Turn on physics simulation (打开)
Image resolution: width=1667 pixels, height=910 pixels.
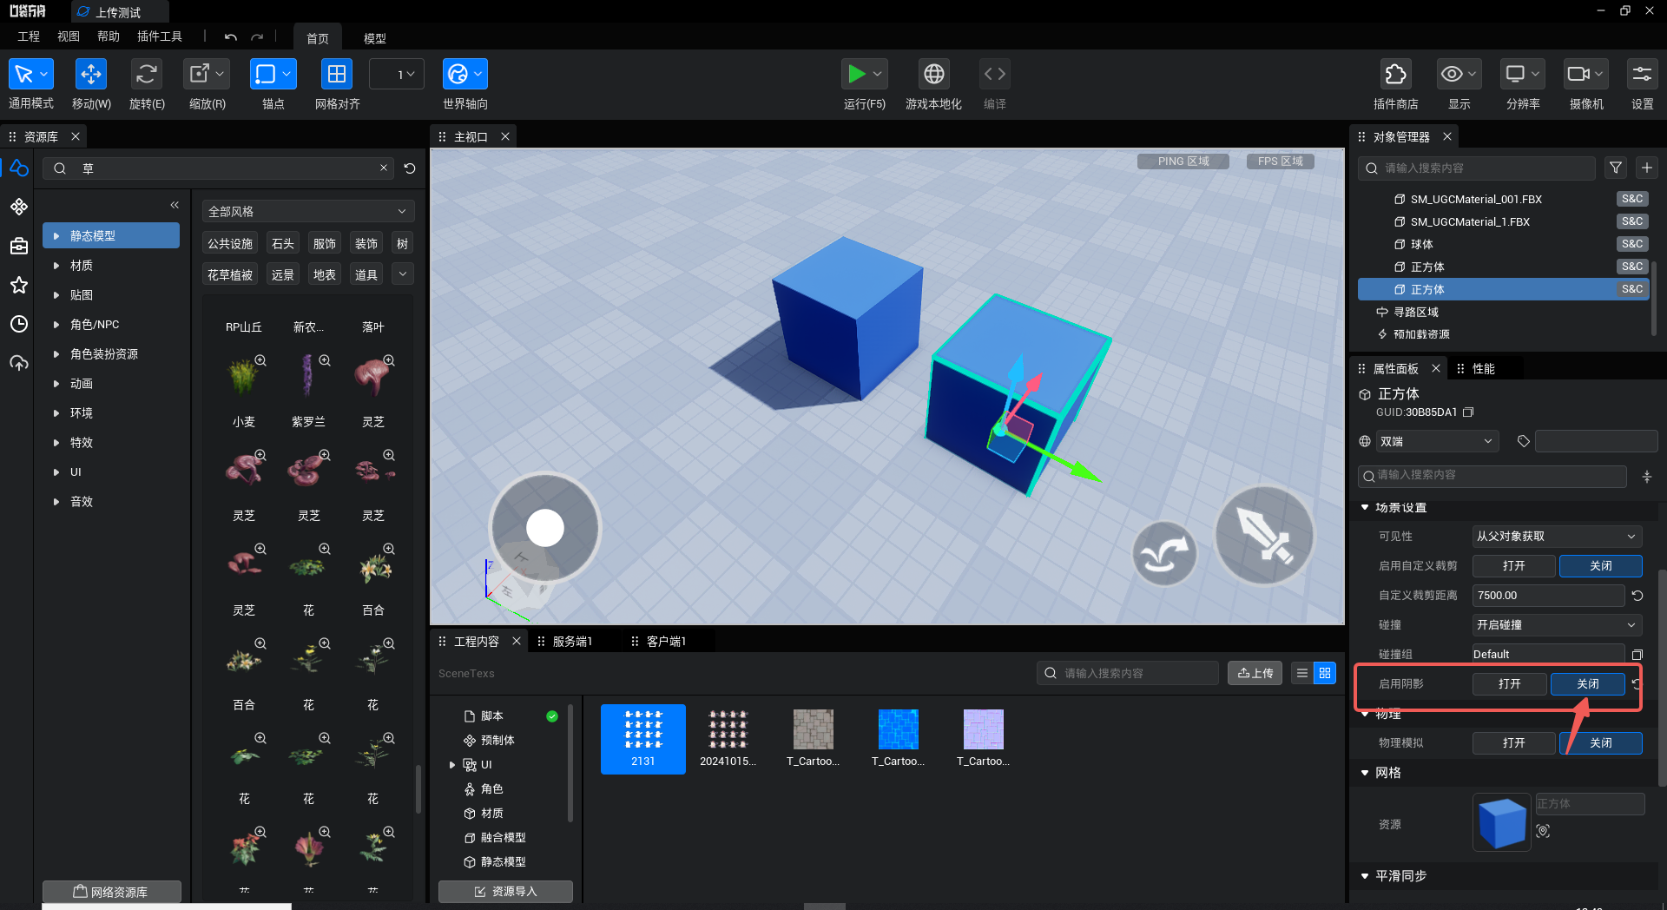pyautogui.click(x=1513, y=742)
